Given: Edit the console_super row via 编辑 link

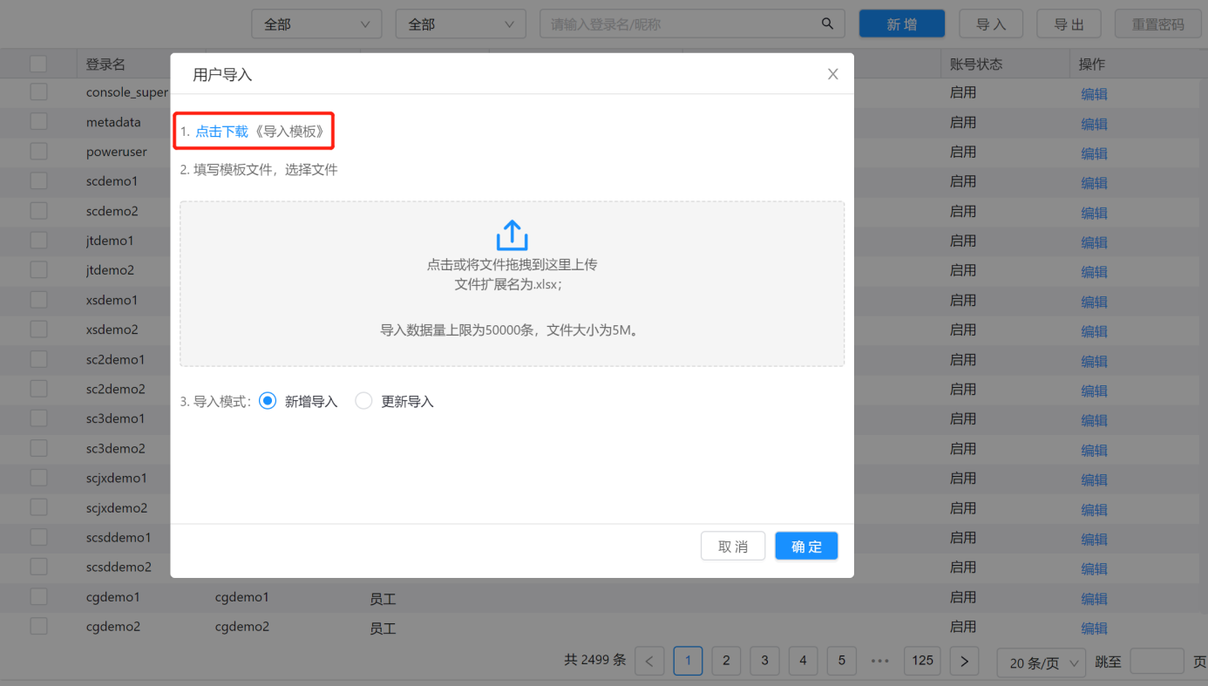Looking at the screenshot, I should click(1094, 94).
